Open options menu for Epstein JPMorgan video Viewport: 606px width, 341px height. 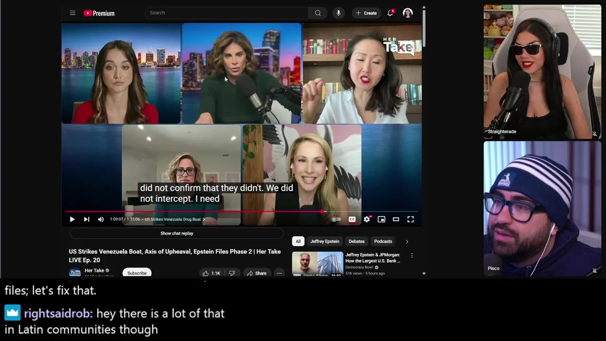[x=412, y=256]
